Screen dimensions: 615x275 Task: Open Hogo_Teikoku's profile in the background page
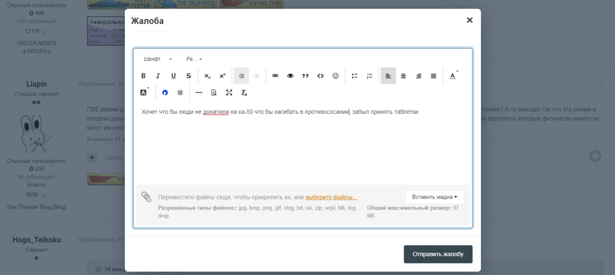(x=37, y=239)
